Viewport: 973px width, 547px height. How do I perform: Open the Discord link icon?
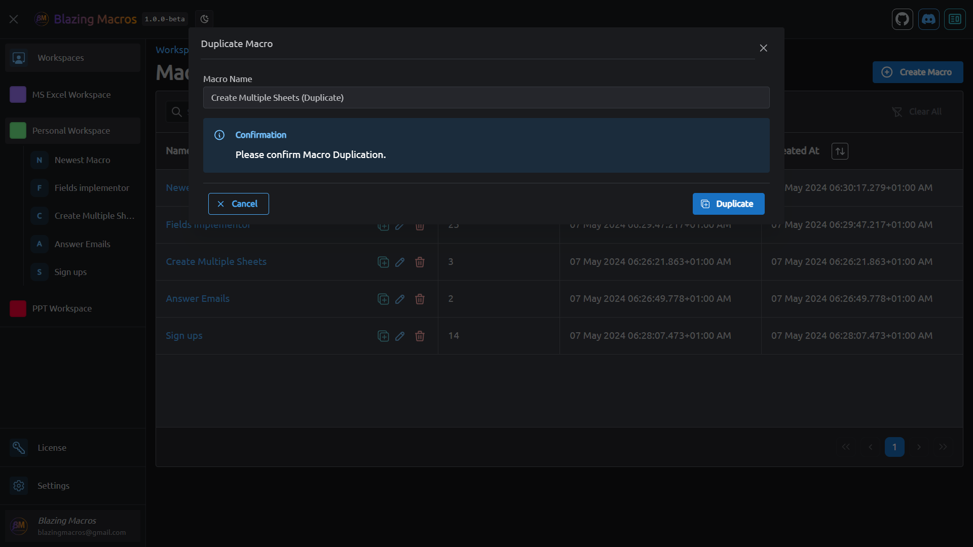[928, 19]
